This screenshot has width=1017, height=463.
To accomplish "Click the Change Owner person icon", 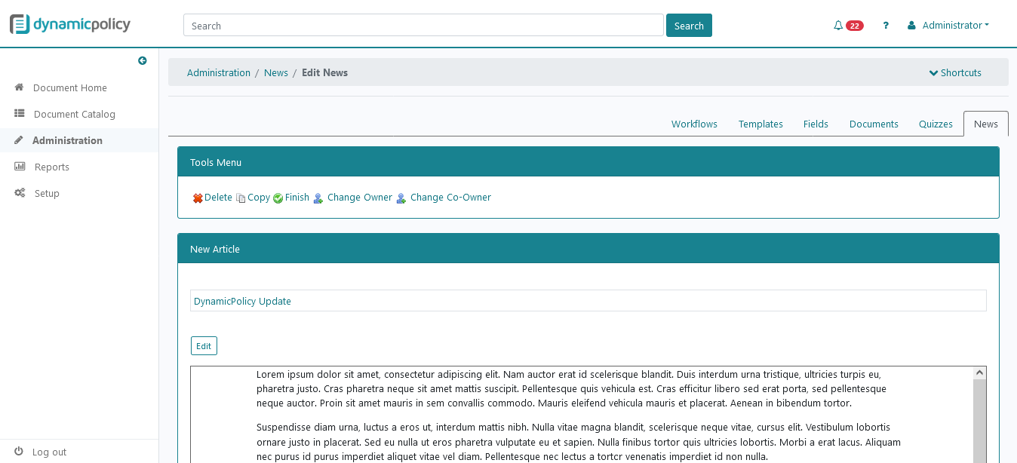I will 318,198.
